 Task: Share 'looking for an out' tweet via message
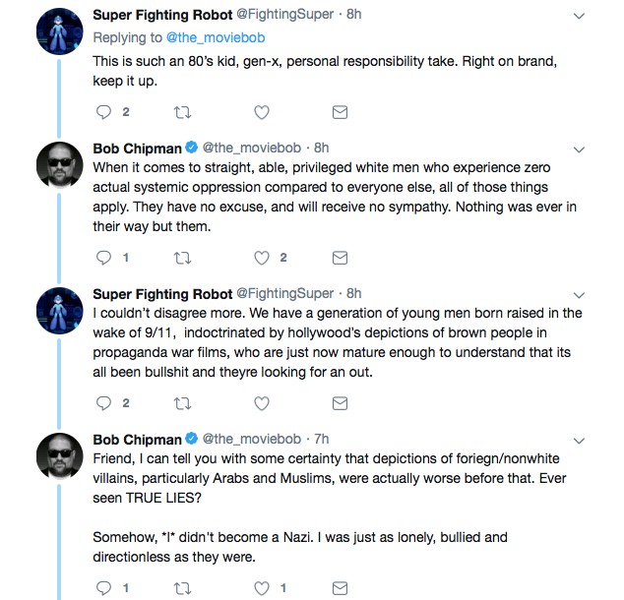click(340, 403)
